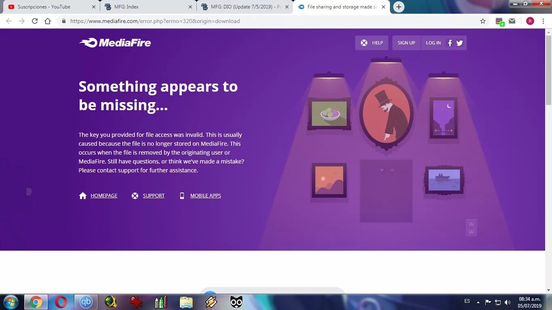Go to the HOMEPAGE link
552x310 pixels.
[x=104, y=196]
